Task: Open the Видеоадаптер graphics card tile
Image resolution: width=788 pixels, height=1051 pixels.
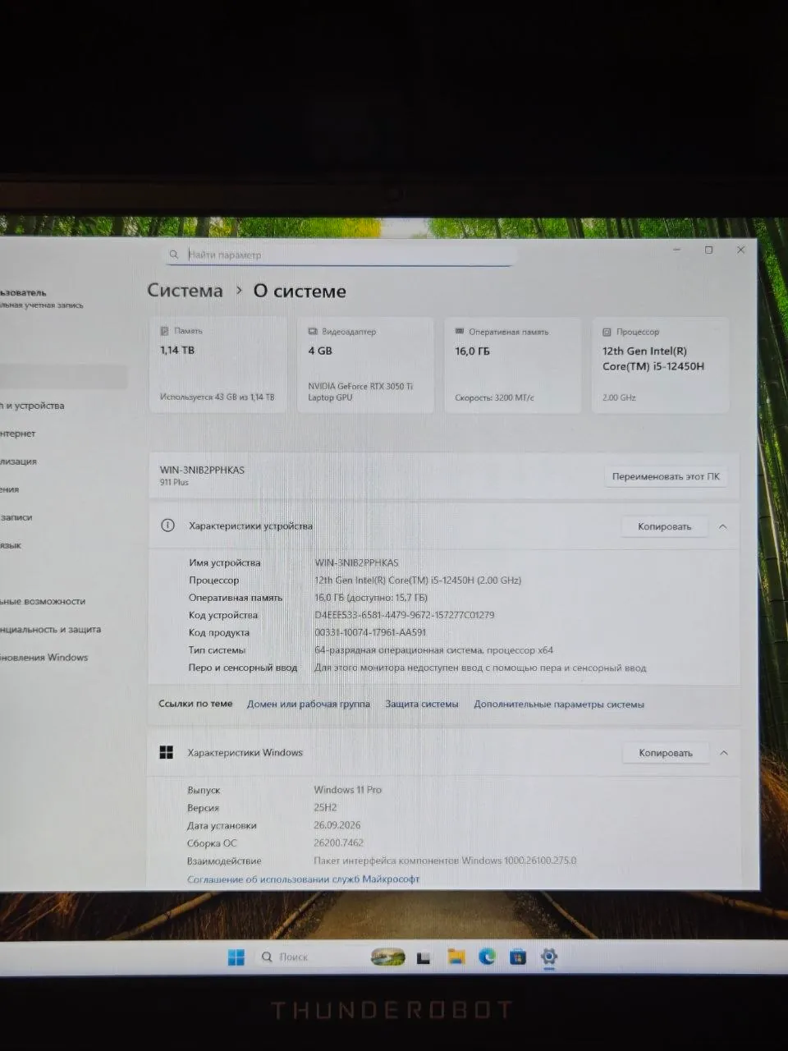Action: (x=365, y=365)
